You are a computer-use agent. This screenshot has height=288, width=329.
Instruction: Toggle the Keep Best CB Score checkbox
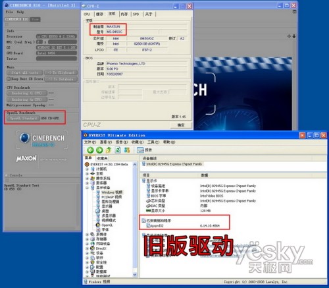click(9, 78)
